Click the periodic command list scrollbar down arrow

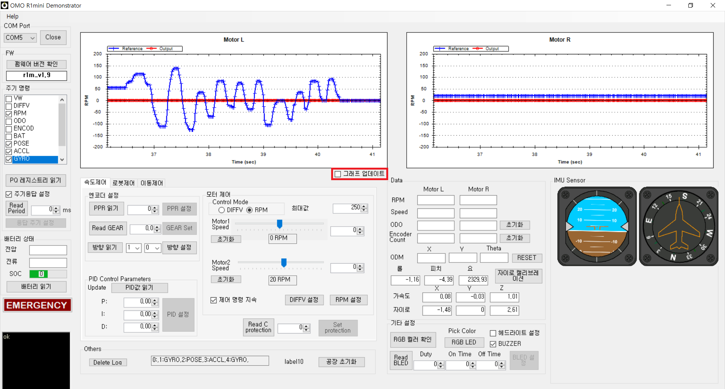pos(62,159)
